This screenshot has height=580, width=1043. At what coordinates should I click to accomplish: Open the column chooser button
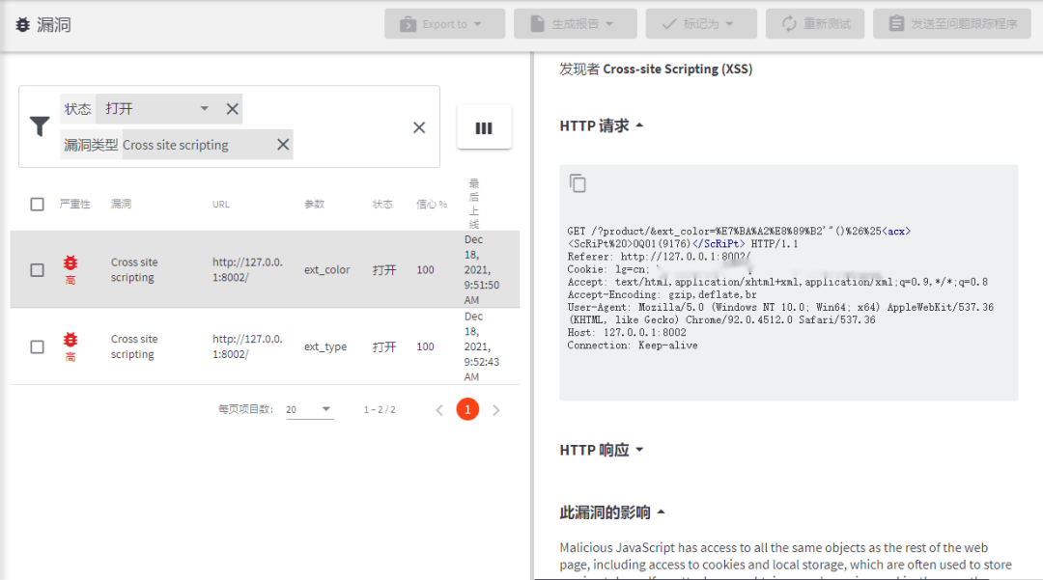tap(484, 127)
